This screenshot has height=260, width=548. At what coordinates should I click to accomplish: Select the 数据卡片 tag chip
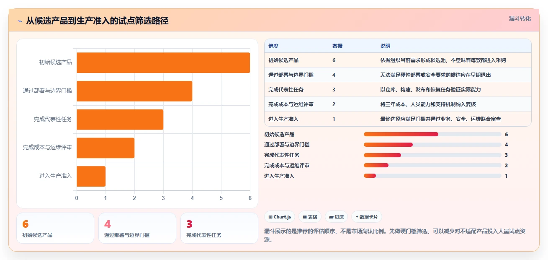click(x=366, y=217)
